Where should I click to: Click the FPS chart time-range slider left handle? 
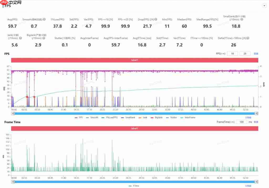coord(13,113)
